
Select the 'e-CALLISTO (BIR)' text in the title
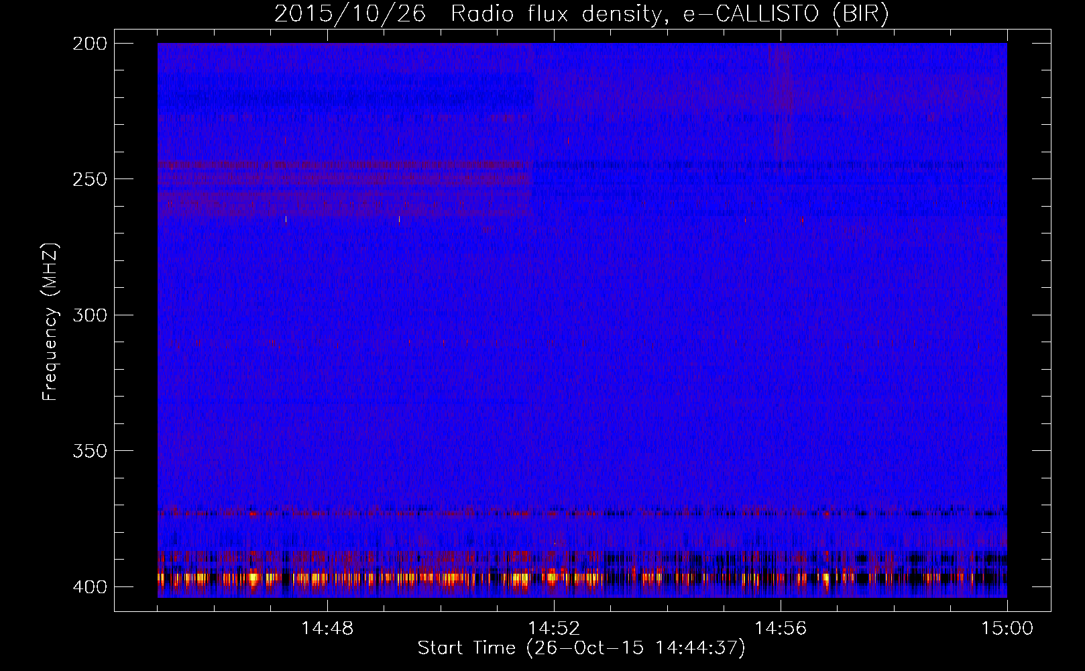tap(785, 14)
